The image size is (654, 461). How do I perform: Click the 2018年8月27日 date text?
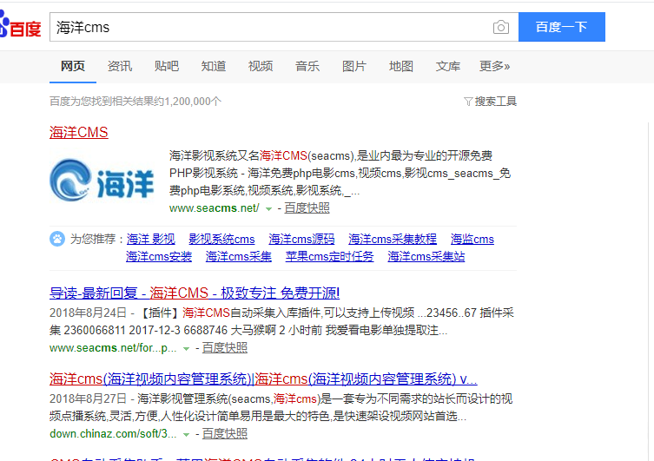tap(88, 398)
